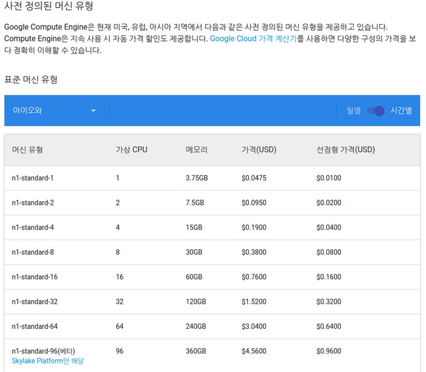The image size is (426, 372).
Task: Select the 월별 pricing label
Action: (x=354, y=111)
